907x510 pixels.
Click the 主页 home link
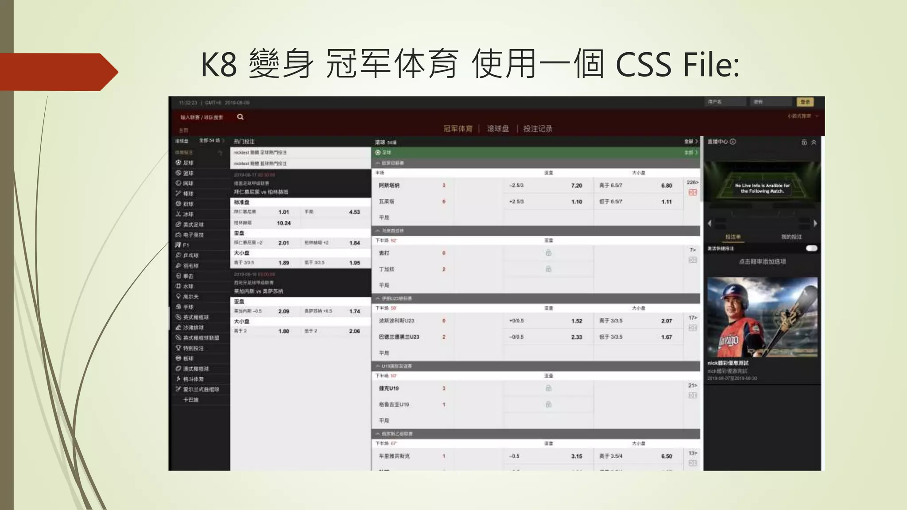[x=183, y=130]
